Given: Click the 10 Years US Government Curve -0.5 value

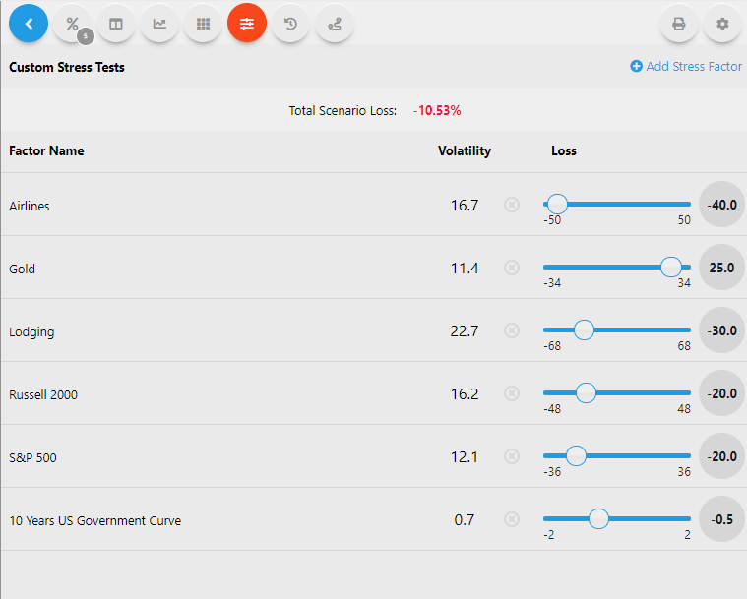Looking at the screenshot, I should click(722, 519).
